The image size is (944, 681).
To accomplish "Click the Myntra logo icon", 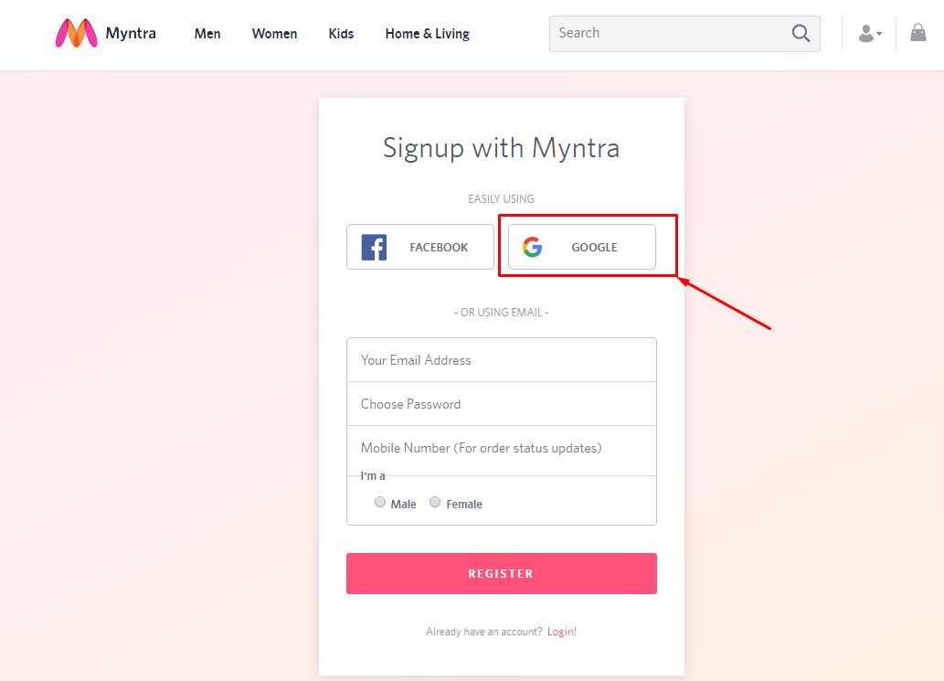I will [77, 33].
